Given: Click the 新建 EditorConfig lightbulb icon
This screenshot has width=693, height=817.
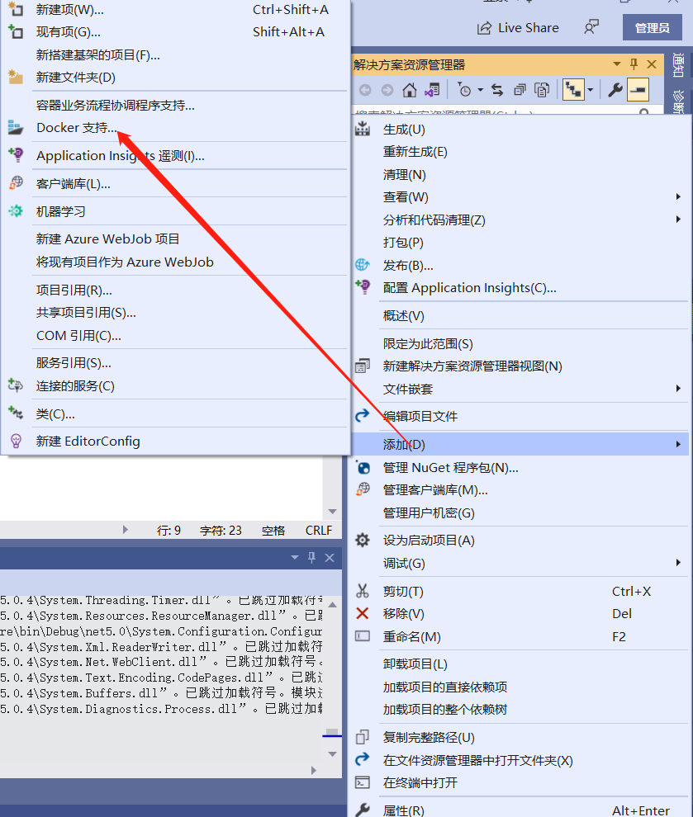Looking at the screenshot, I should click(16, 442).
